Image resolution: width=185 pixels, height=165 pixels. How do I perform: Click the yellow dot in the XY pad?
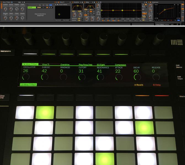(59, 14)
